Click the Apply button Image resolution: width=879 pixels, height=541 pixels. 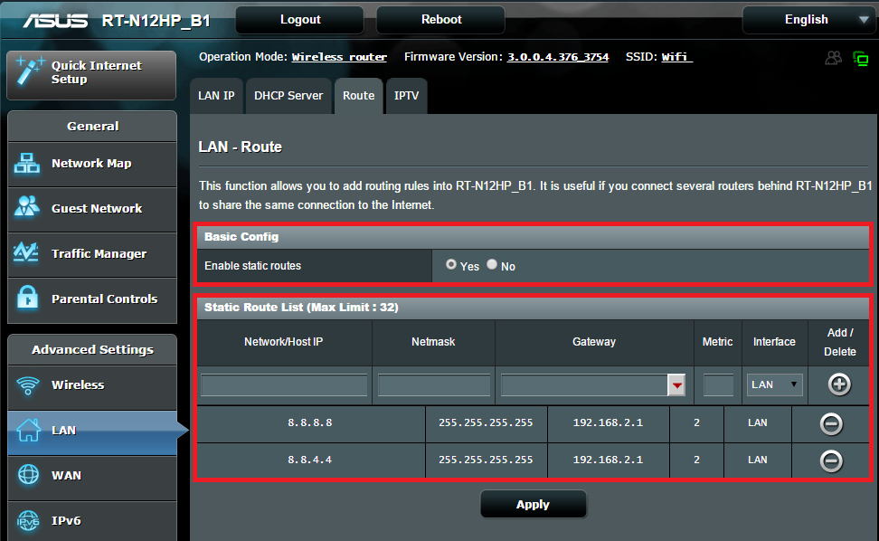coord(534,505)
